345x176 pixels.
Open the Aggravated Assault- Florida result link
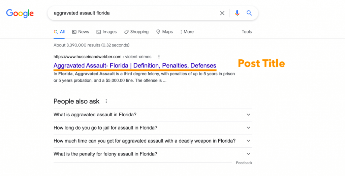[135, 66]
